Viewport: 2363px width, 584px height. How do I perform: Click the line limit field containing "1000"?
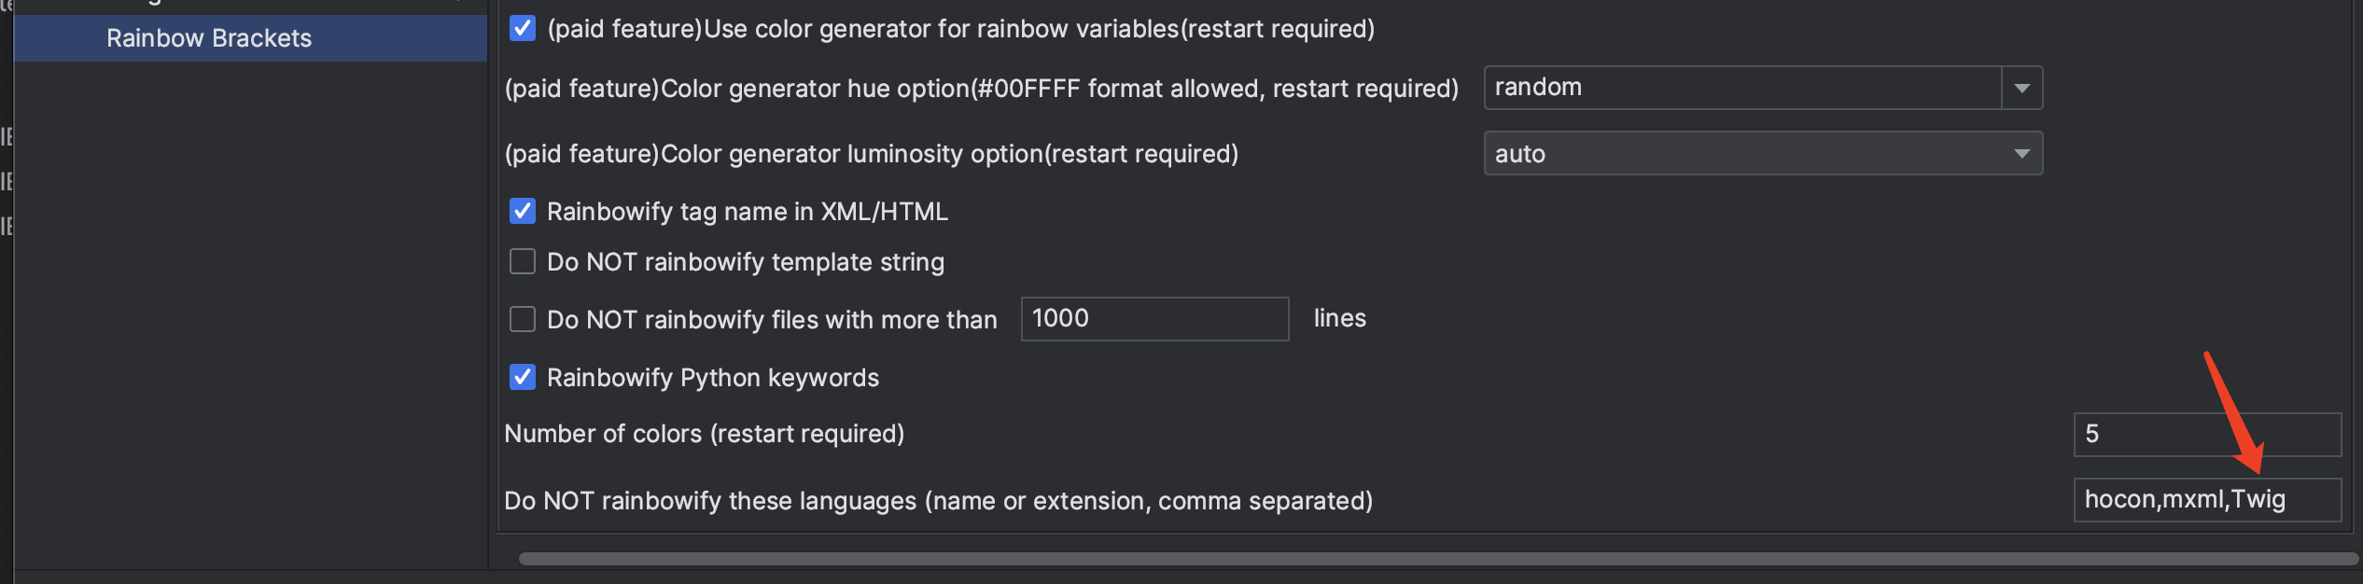1154,319
